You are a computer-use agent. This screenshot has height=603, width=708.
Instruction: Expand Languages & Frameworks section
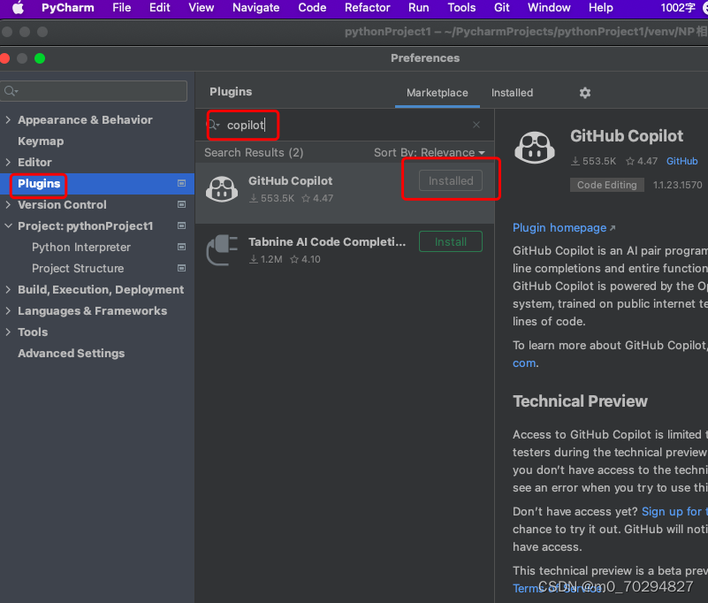click(8, 310)
